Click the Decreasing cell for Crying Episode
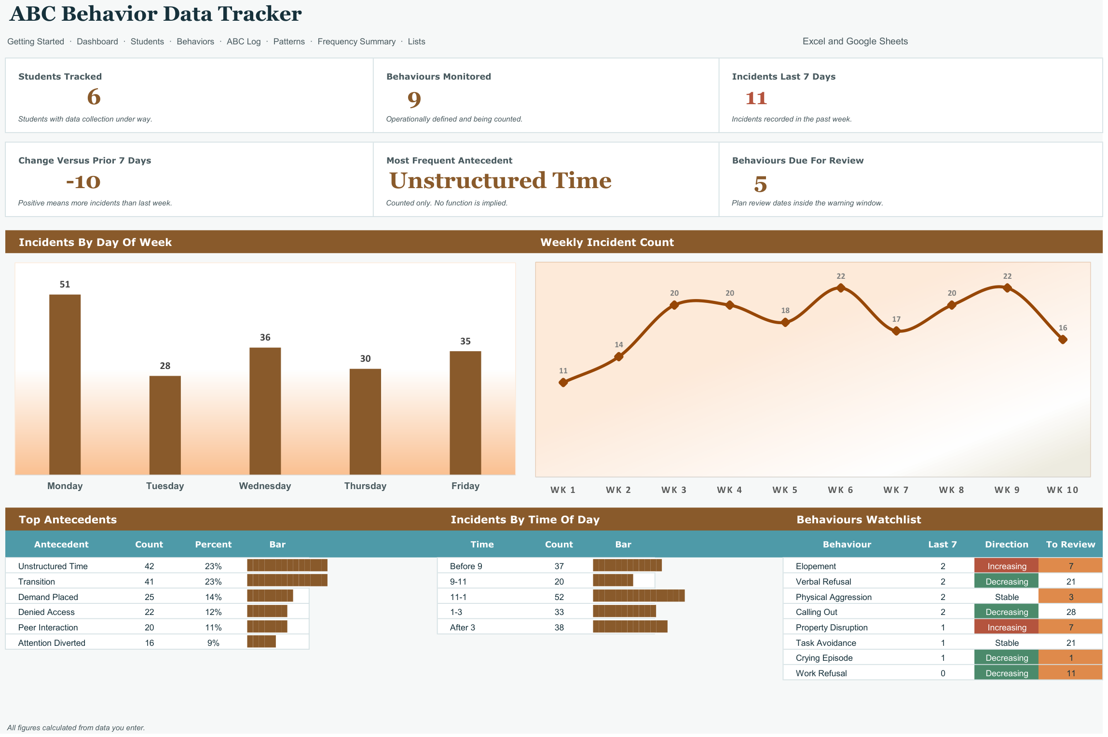 click(1007, 658)
